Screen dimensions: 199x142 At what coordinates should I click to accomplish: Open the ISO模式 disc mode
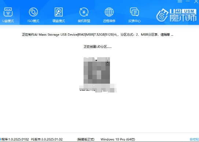point(33,15)
